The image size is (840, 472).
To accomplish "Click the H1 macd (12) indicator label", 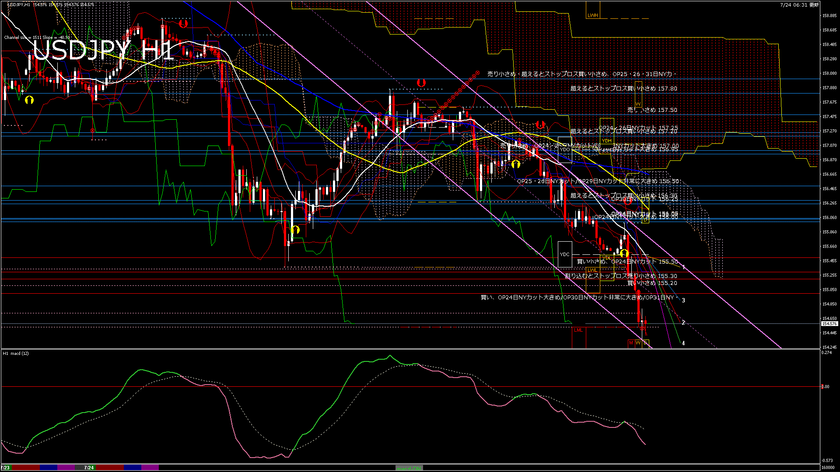I will pyautogui.click(x=16, y=353).
